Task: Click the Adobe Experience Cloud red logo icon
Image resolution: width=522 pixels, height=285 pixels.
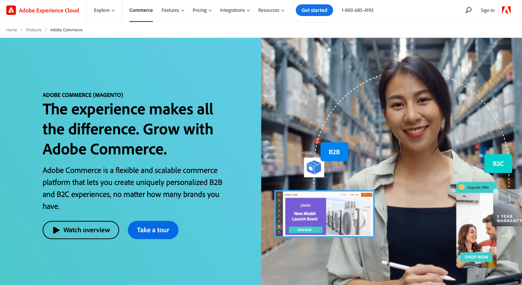Action: 11,10
